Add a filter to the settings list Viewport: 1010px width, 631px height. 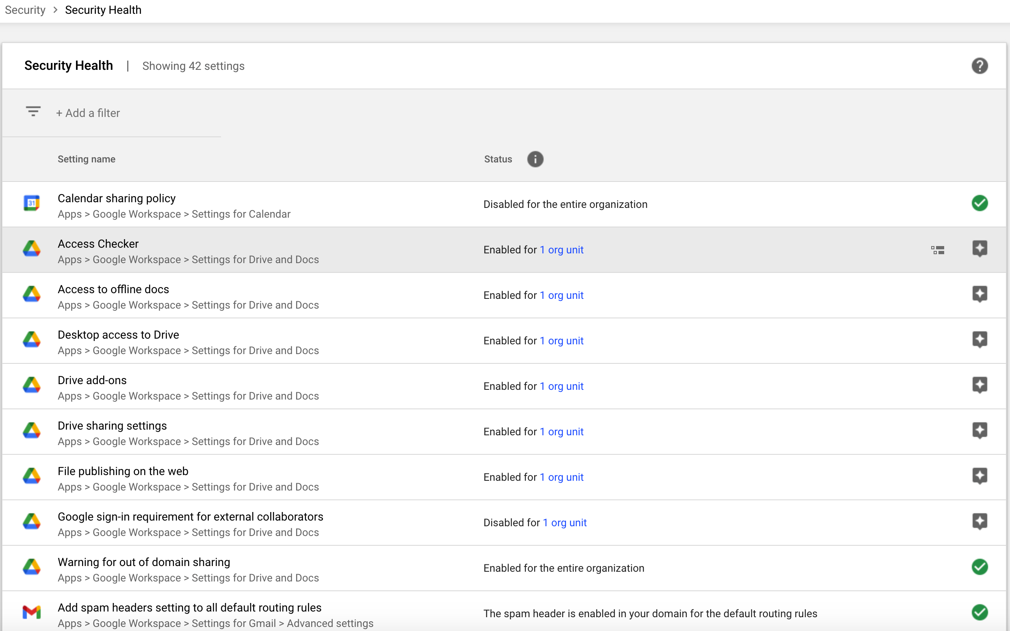(88, 113)
